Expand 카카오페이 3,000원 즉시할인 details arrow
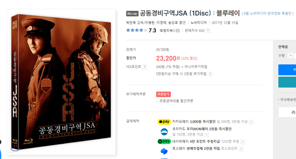 point(251,122)
